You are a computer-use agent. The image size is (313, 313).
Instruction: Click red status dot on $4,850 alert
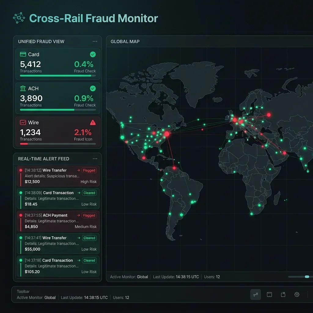[21, 215]
